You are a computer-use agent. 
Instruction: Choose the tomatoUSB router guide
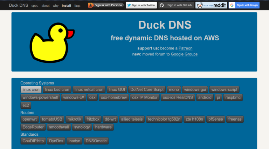coord(52,119)
